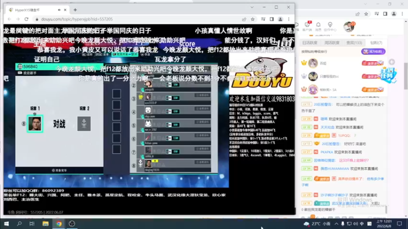Viewport: 408px width, 229px height.
Task: Open the 创作中心 lightbulb icon
Action: tap(330, 26)
